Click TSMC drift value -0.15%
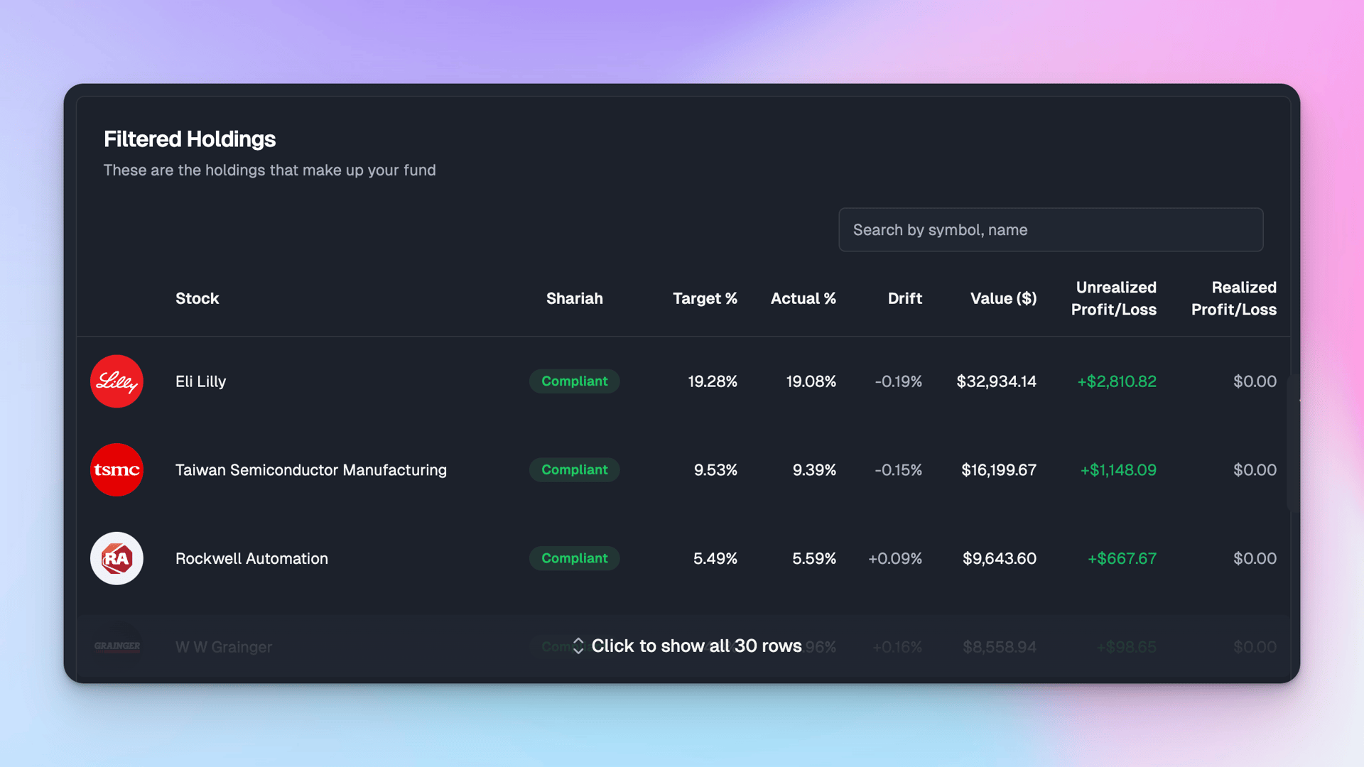This screenshot has width=1364, height=767. coord(898,469)
